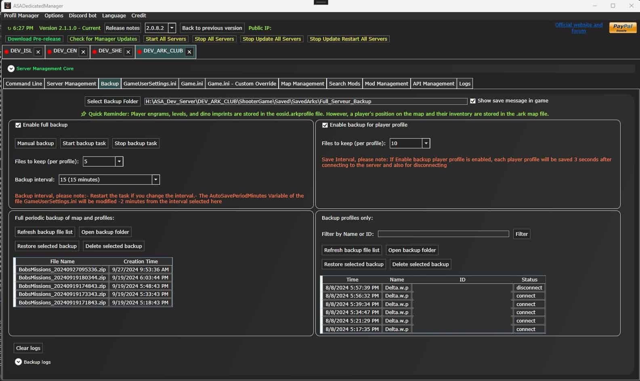Expand the Backup logs chevron icon

point(18,362)
